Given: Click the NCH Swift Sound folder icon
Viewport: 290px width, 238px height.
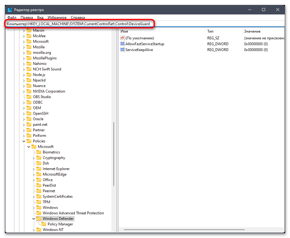Looking at the screenshot, I should [29, 69].
